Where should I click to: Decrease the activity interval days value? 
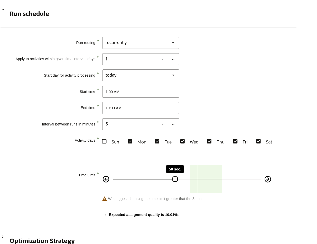[x=163, y=59]
